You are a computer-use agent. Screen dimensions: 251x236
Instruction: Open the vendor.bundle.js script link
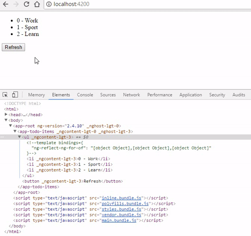click(x=121, y=215)
